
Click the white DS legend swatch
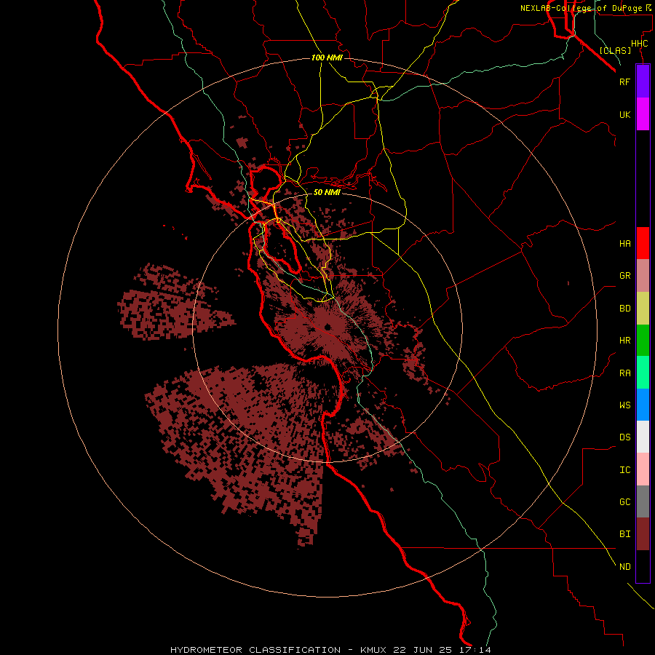[643, 437]
